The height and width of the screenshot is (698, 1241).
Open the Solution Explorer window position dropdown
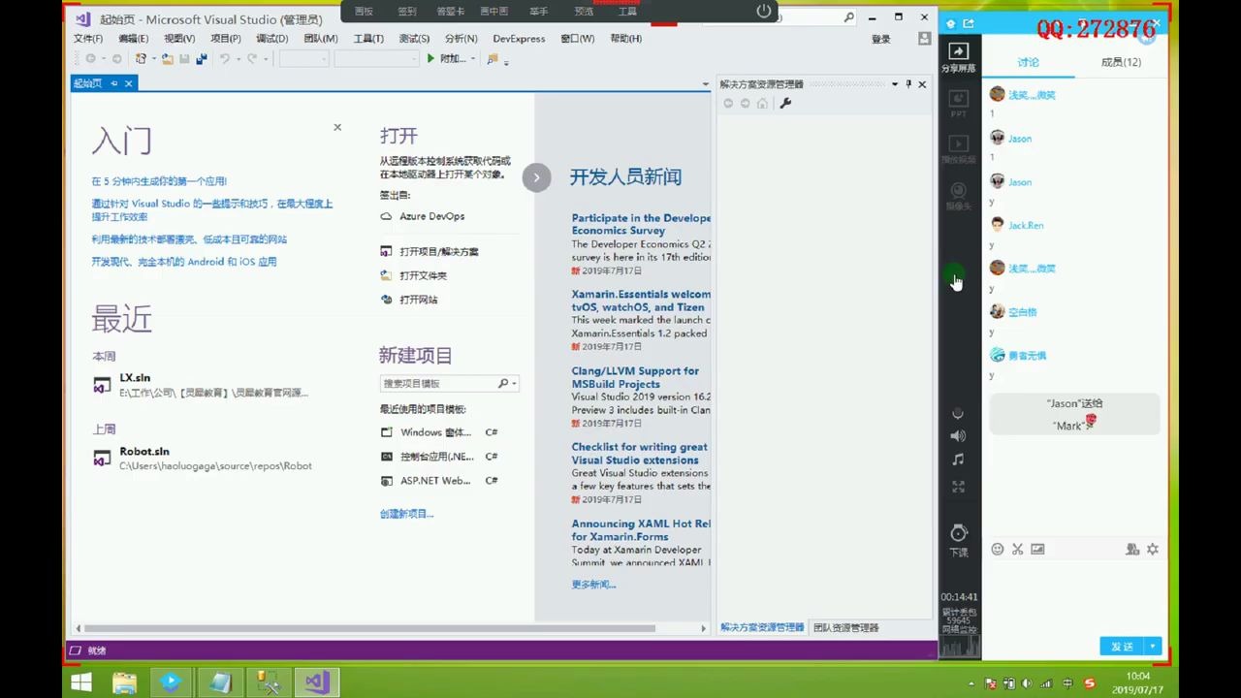point(895,84)
